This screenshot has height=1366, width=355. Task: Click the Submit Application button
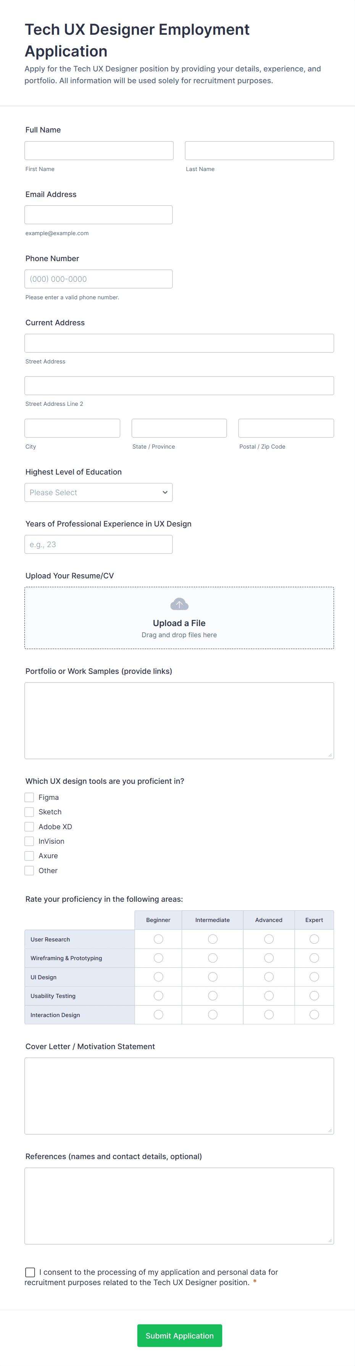click(x=179, y=1336)
